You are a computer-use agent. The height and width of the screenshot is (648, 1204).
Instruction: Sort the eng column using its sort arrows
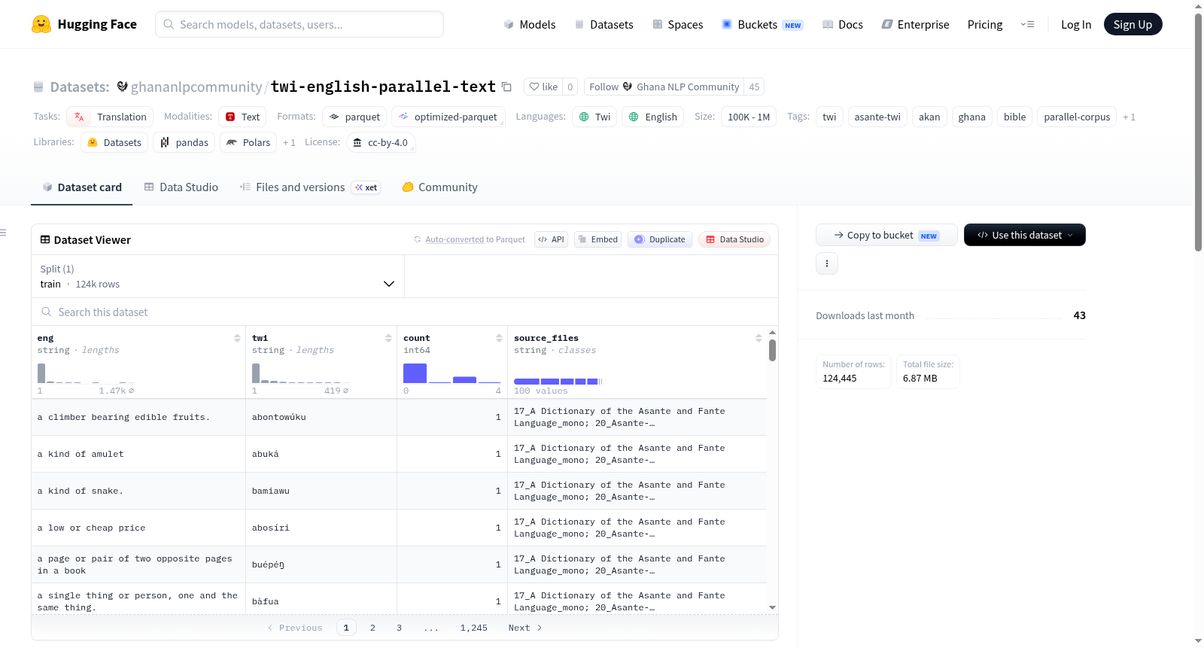pyautogui.click(x=237, y=338)
